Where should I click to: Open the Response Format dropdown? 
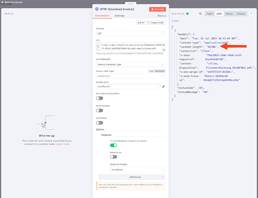pyautogui.click(x=137, y=169)
